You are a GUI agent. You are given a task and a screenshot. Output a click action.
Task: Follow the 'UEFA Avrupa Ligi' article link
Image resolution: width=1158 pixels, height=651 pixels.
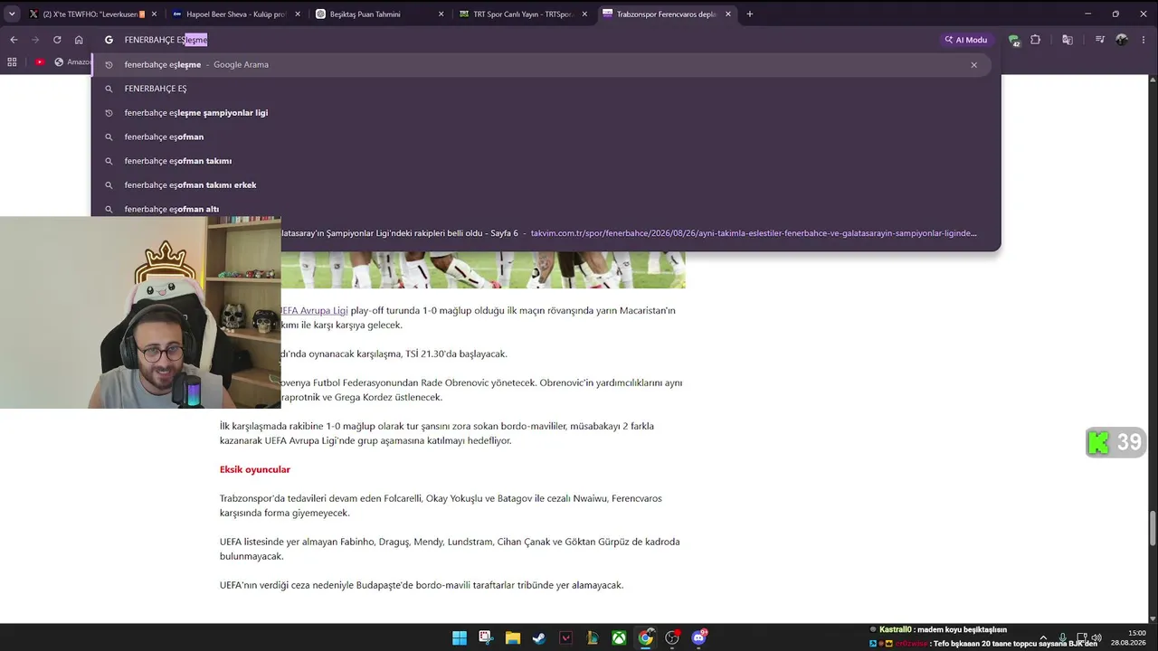tap(314, 310)
